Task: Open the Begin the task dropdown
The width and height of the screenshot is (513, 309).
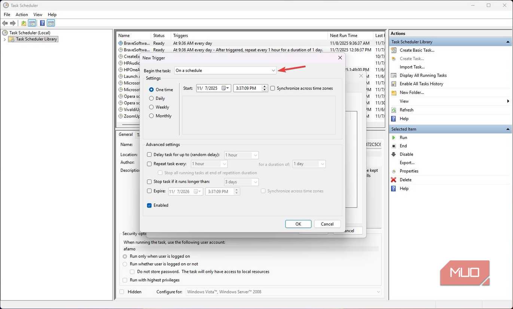Action: click(226, 70)
